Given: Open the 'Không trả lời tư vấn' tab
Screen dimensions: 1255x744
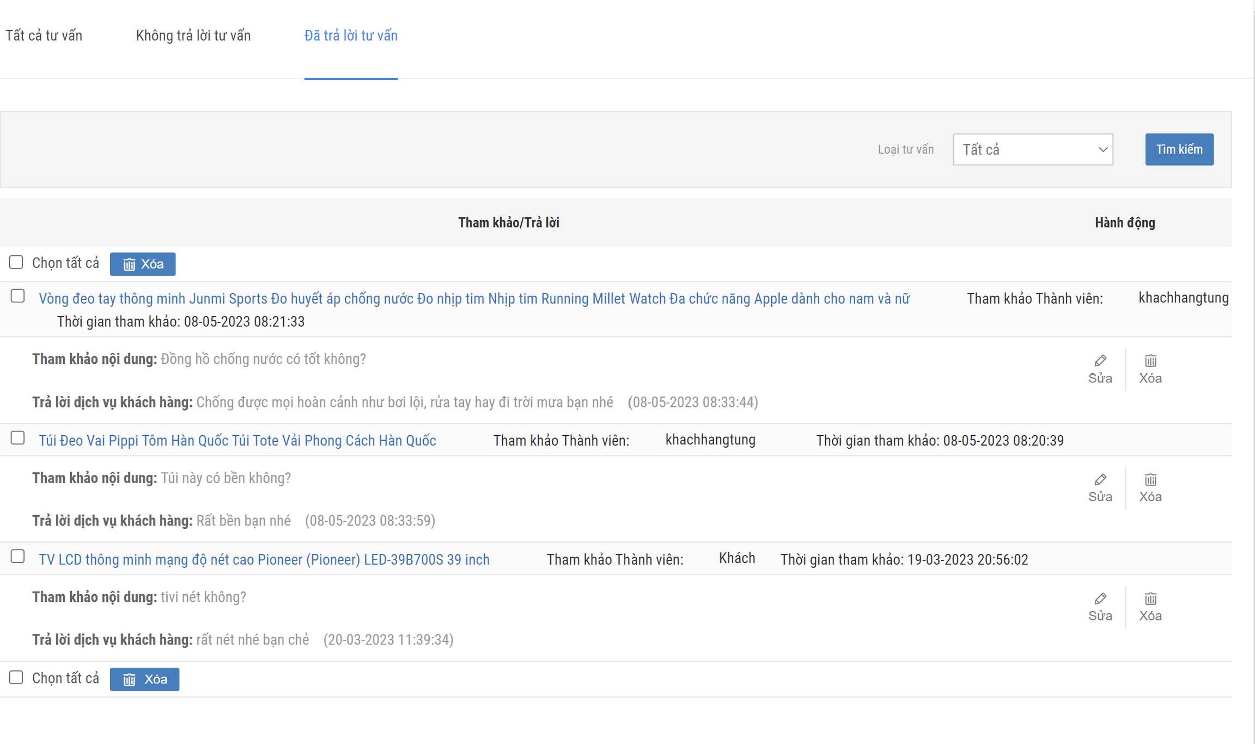Looking at the screenshot, I should pyautogui.click(x=193, y=36).
